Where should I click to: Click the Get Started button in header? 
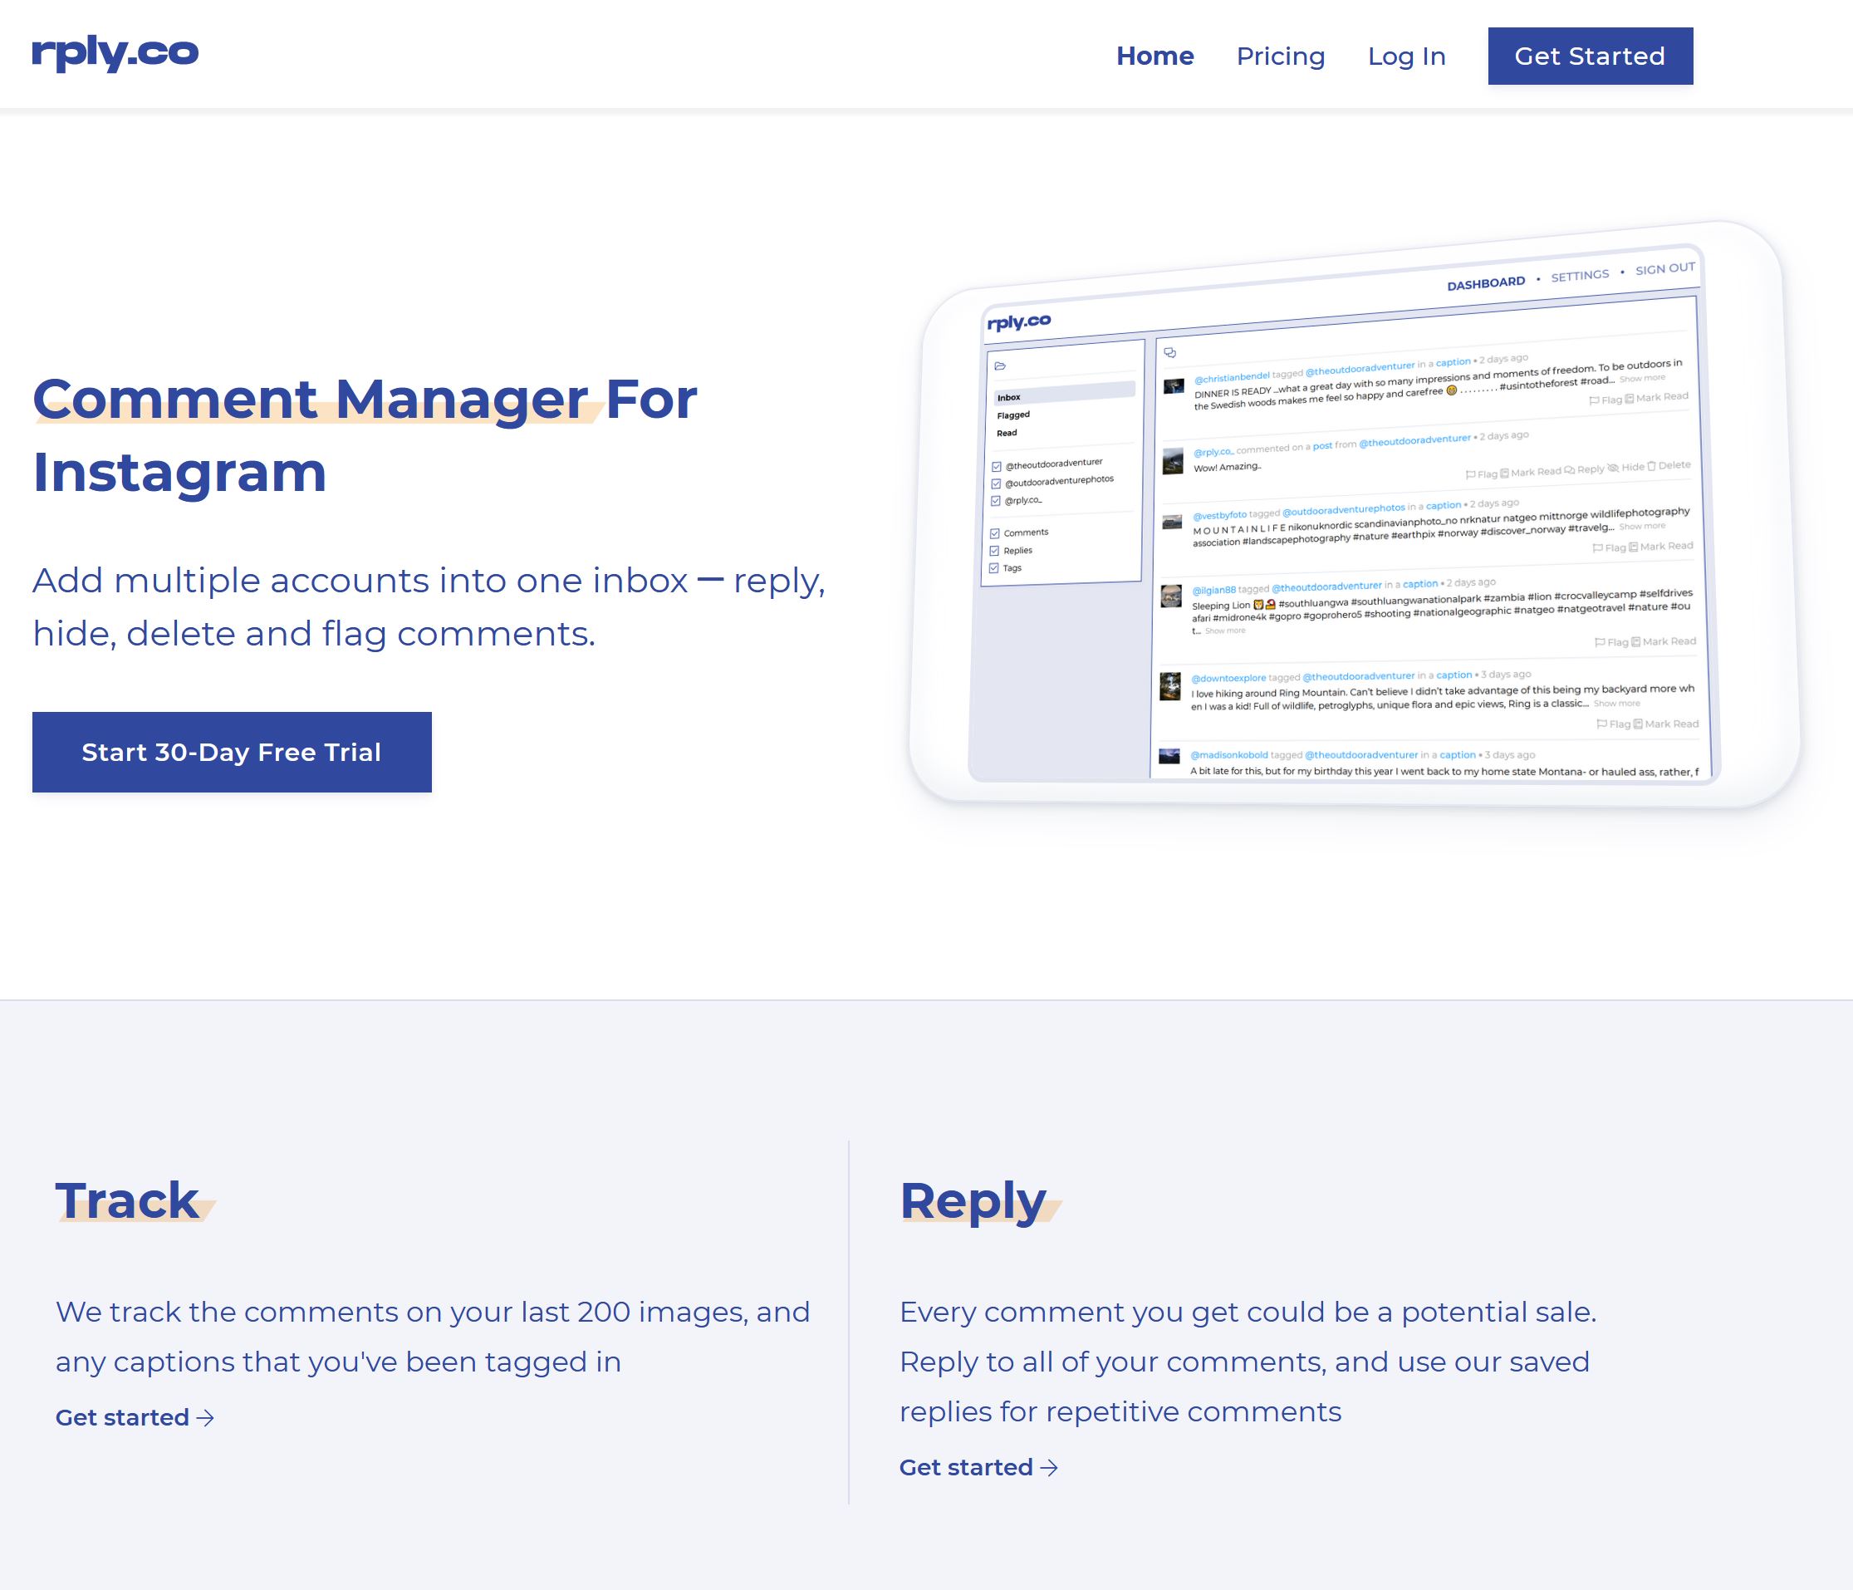pos(1589,56)
